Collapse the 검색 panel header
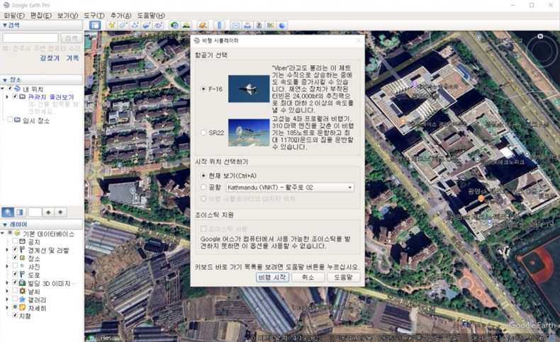The image size is (560, 342). pos(42,25)
